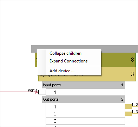
Task: Select out port row 2
Action: [85, 114]
